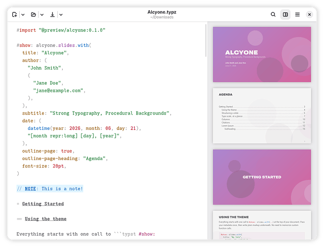
Task: Toggle the preview side panel button
Action: coord(285,14)
